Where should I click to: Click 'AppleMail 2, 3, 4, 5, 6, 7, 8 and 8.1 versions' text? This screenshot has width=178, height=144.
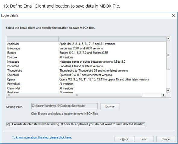click(x=87, y=44)
